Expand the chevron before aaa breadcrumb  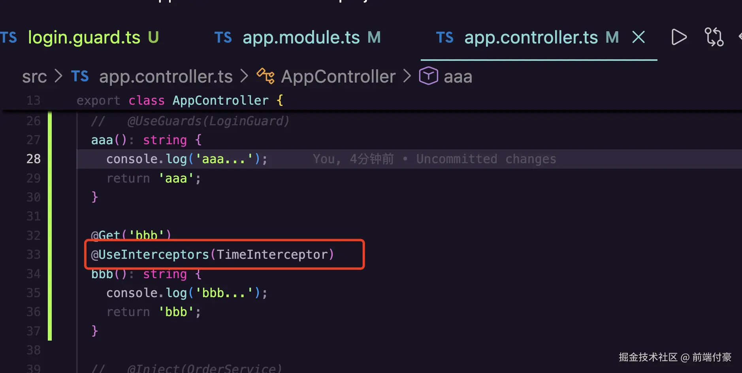pos(407,76)
